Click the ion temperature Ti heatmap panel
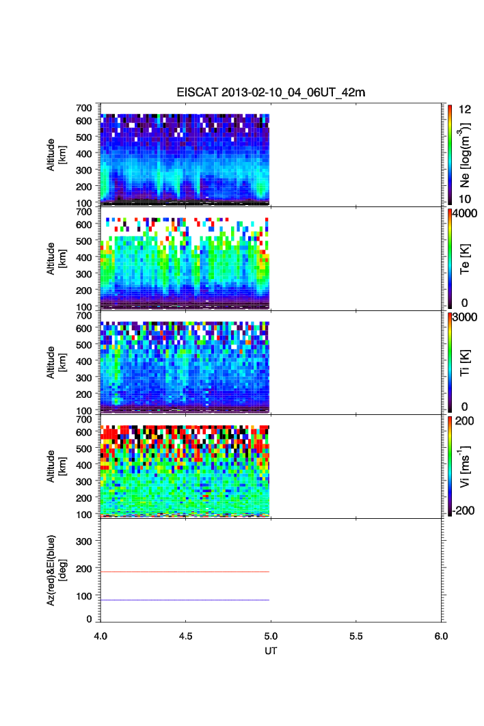 [185, 366]
